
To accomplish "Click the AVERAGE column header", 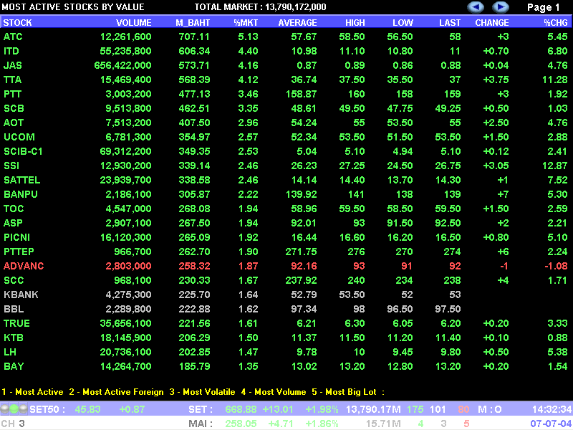I will point(297,23).
